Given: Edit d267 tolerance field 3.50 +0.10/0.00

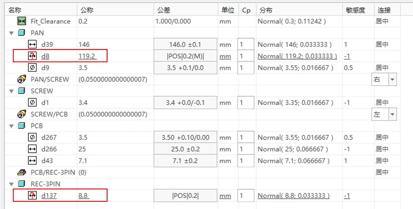Looking at the screenshot, I should pos(186,137).
